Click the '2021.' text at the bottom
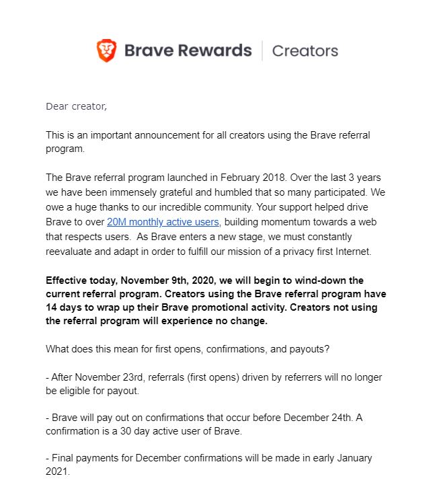The height and width of the screenshot is (495, 435). (58, 471)
